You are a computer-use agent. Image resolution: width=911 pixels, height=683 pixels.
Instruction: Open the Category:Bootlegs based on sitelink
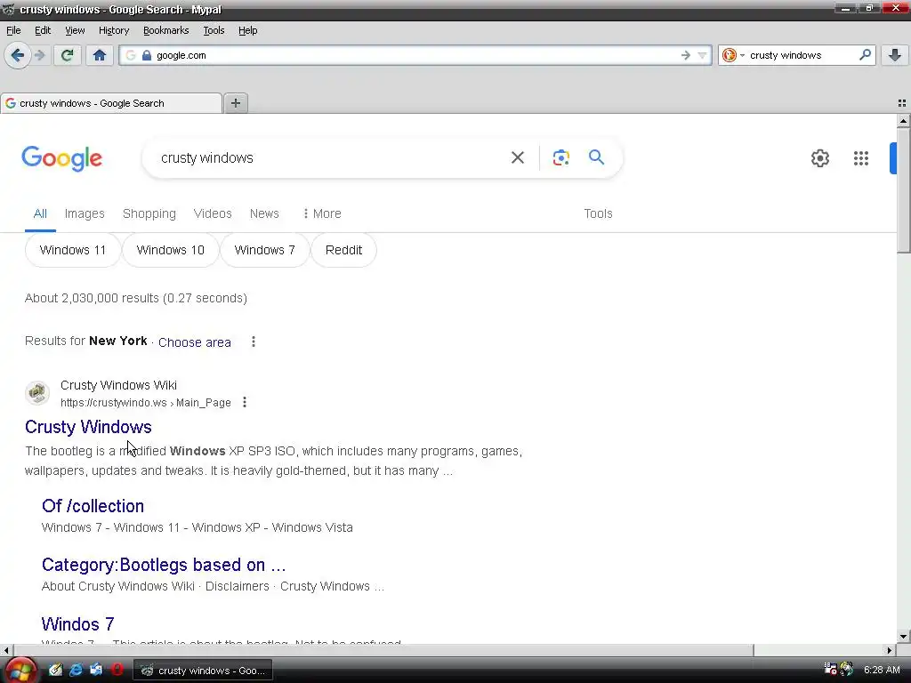(164, 565)
